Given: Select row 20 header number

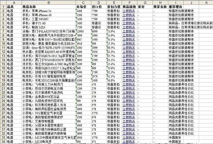Looking at the screenshot, I should pyautogui.click(x=3, y=84).
